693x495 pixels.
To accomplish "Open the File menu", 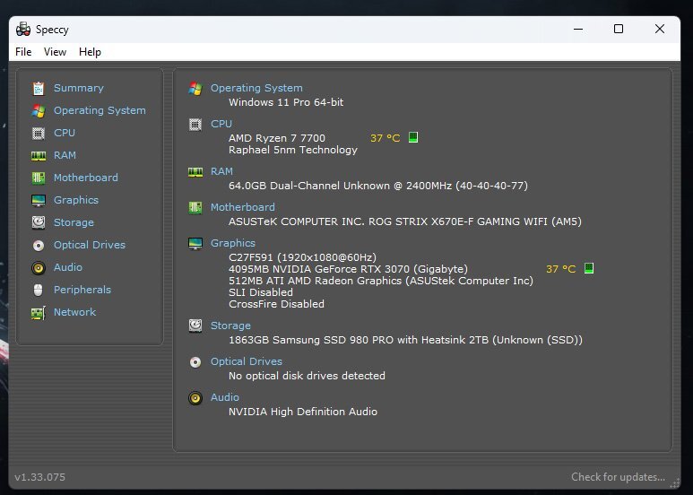I will point(23,52).
